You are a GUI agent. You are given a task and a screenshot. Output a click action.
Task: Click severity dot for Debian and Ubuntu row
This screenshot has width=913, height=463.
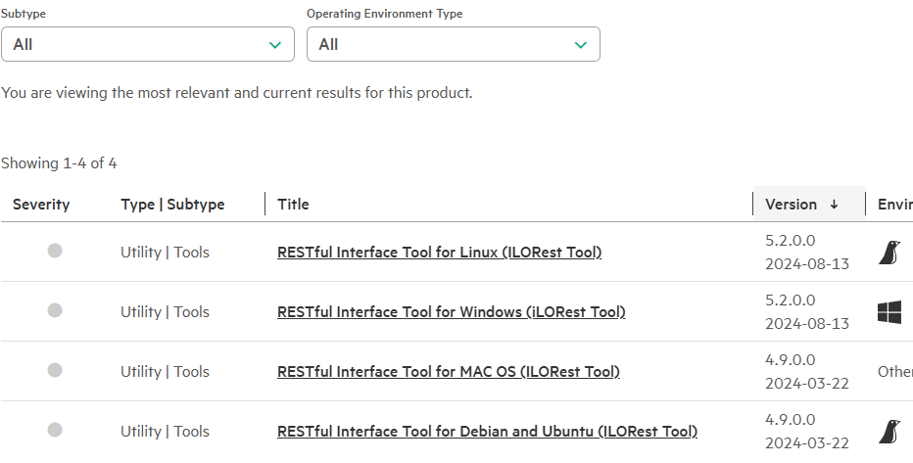55,430
